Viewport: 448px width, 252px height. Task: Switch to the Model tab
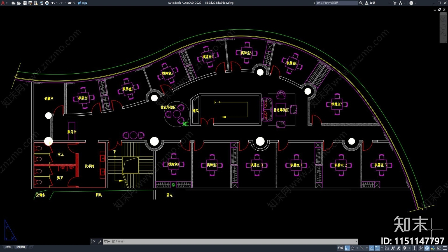pos(8,247)
